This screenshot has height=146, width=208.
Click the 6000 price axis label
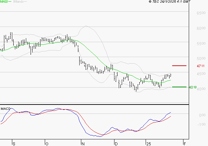click(x=201, y=28)
